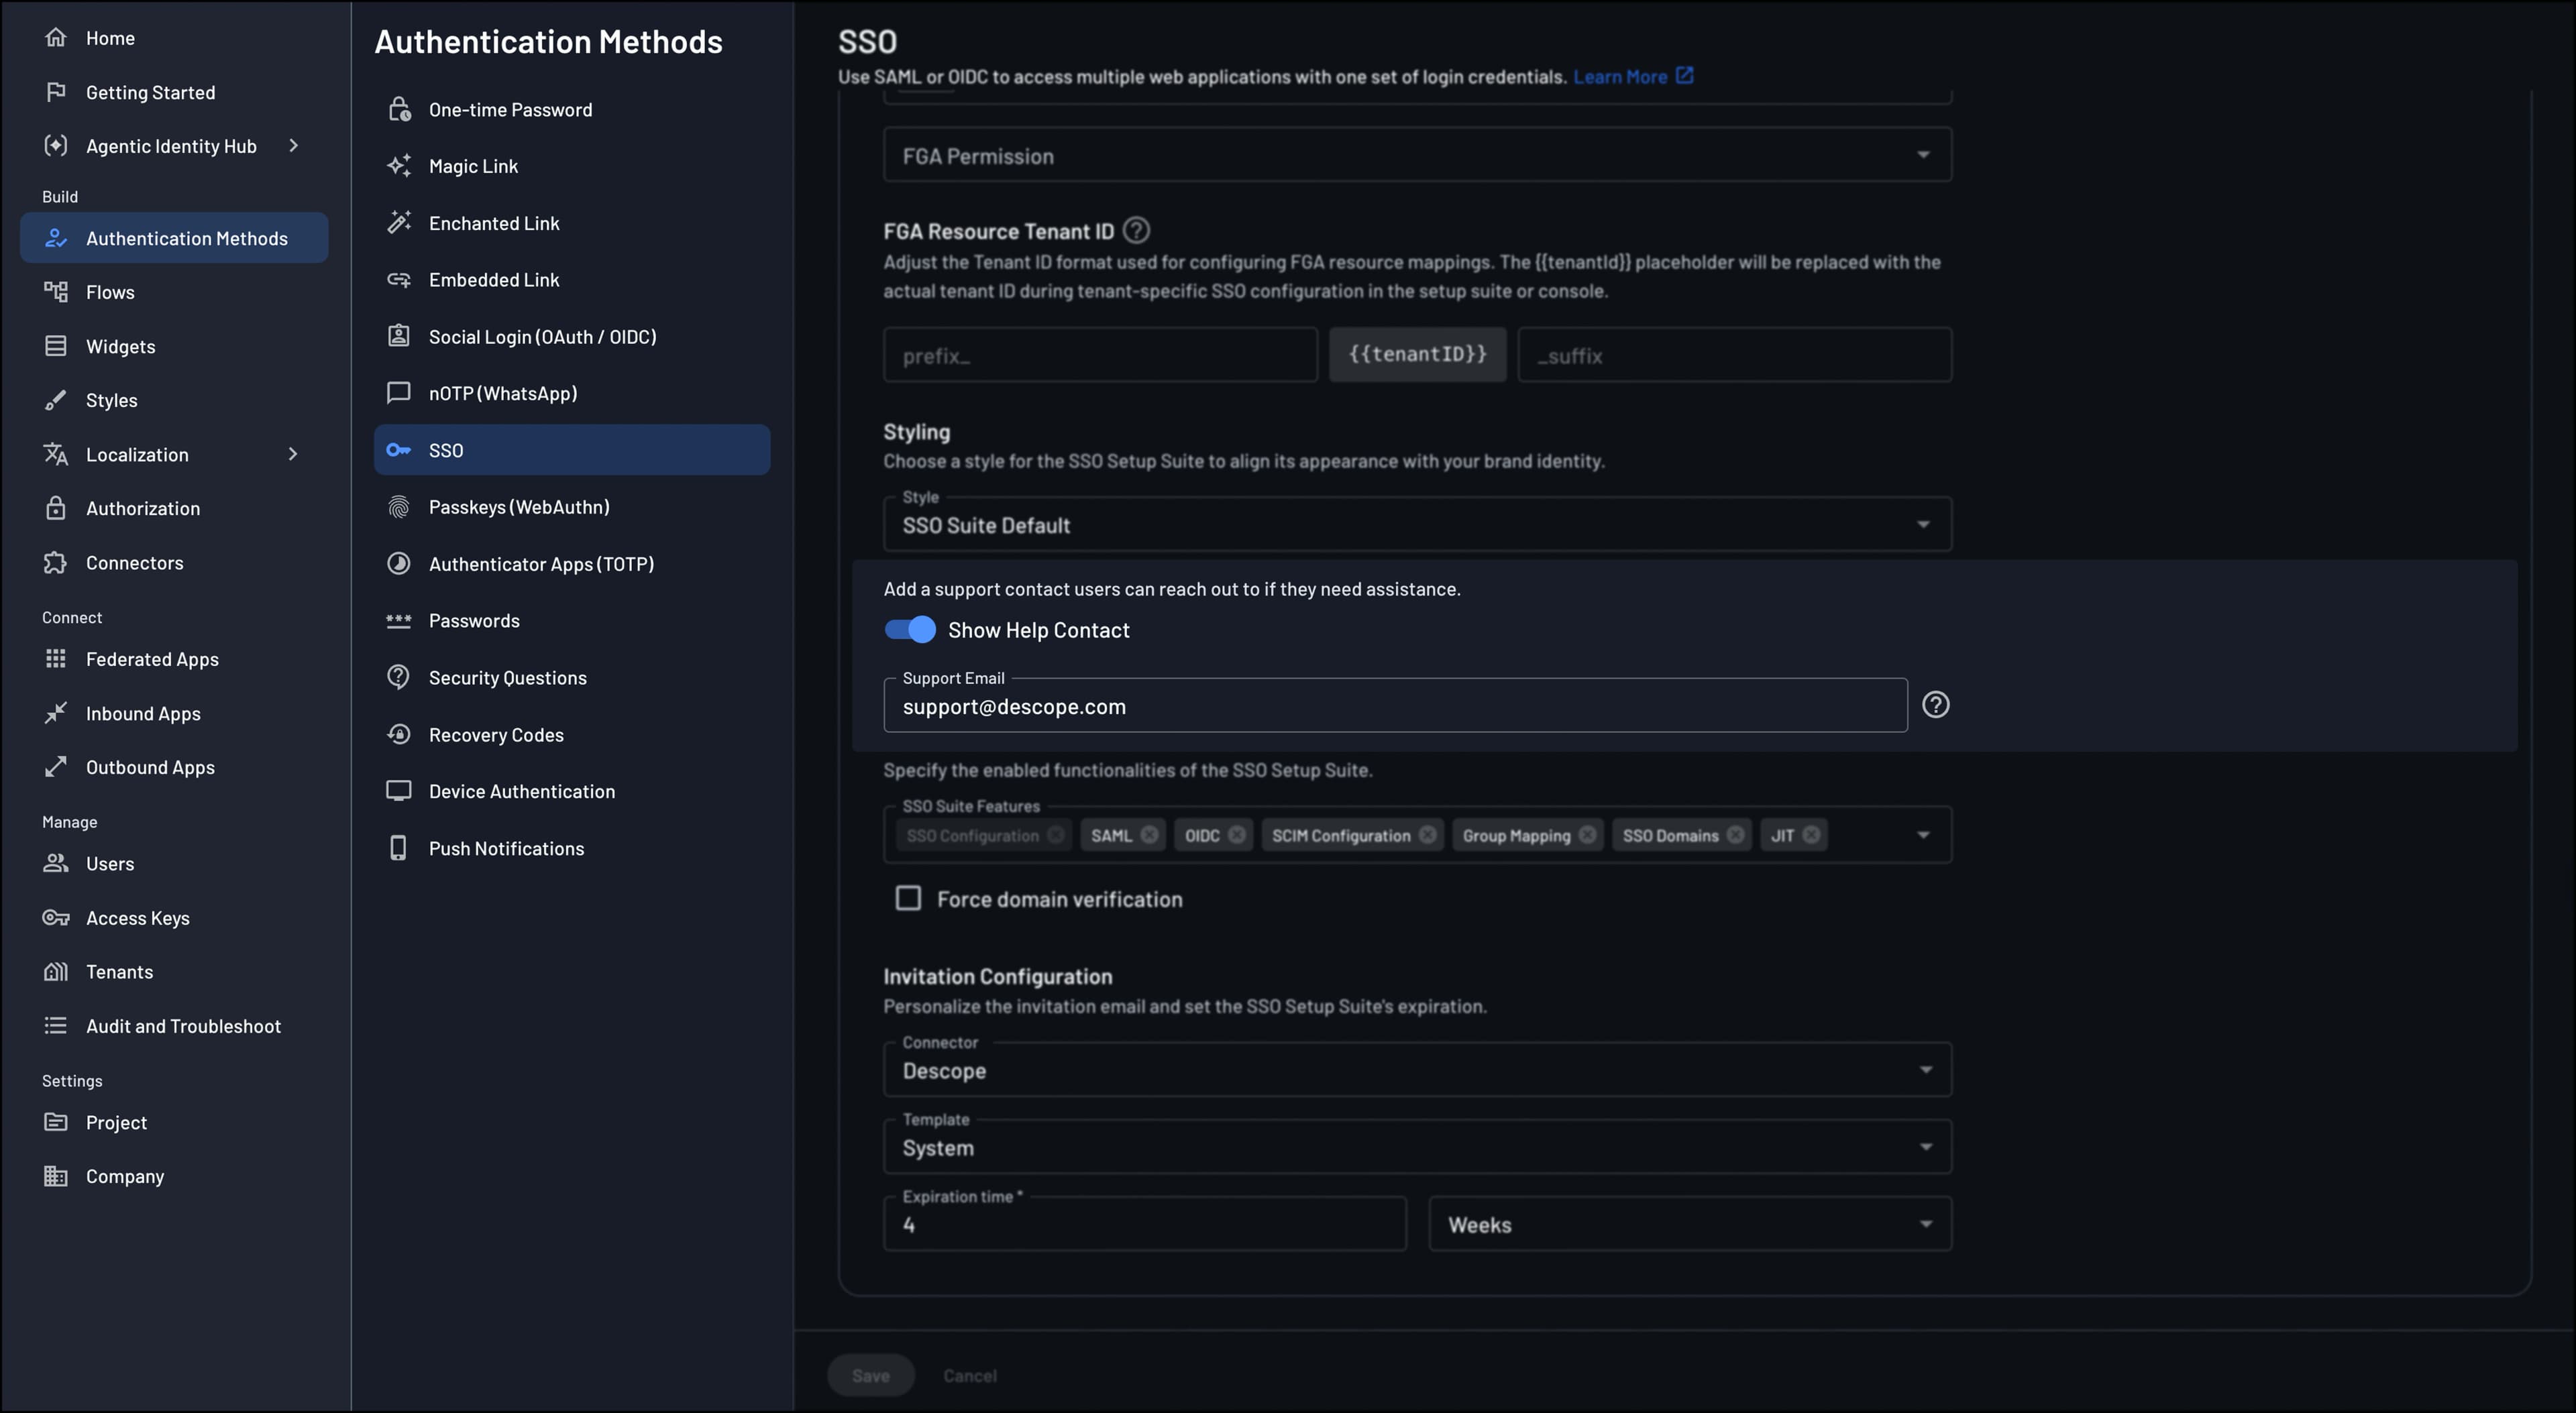Open Device Authentication method
2576x1413 pixels.
(572, 791)
